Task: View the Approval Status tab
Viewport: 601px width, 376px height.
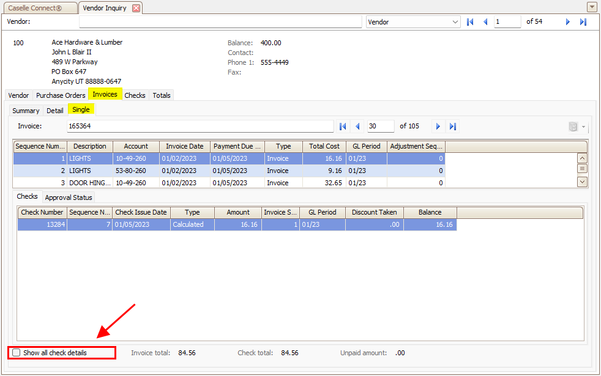Action: point(68,197)
